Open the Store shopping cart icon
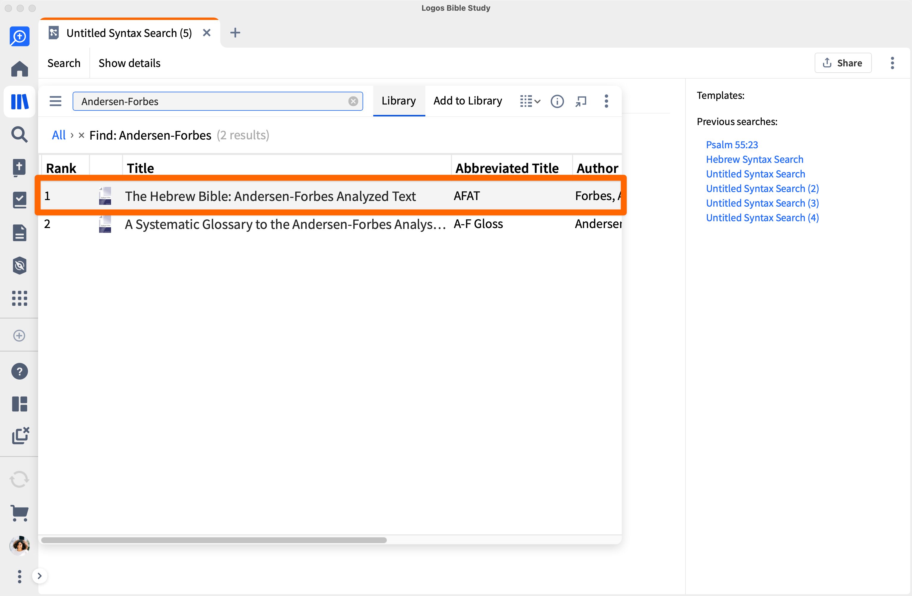Image resolution: width=912 pixels, height=596 pixels. click(x=20, y=513)
